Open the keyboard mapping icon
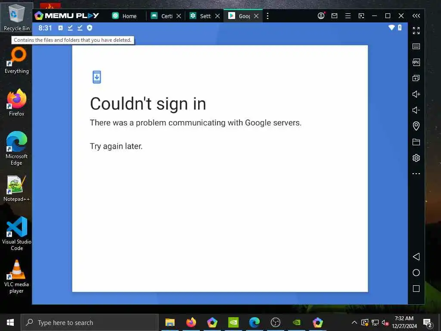Screen dimensions: 441x331 coord(416,47)
